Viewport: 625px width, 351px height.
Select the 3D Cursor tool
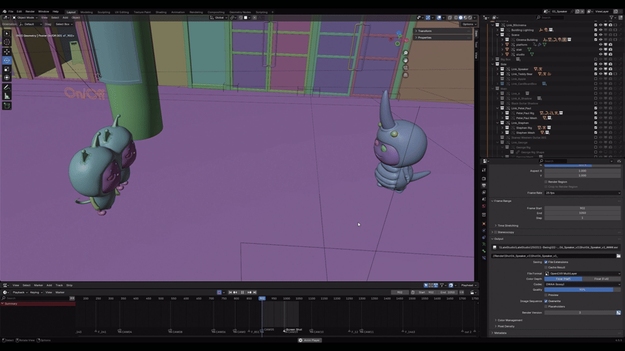pyautogui.click(x=7, y=42)
